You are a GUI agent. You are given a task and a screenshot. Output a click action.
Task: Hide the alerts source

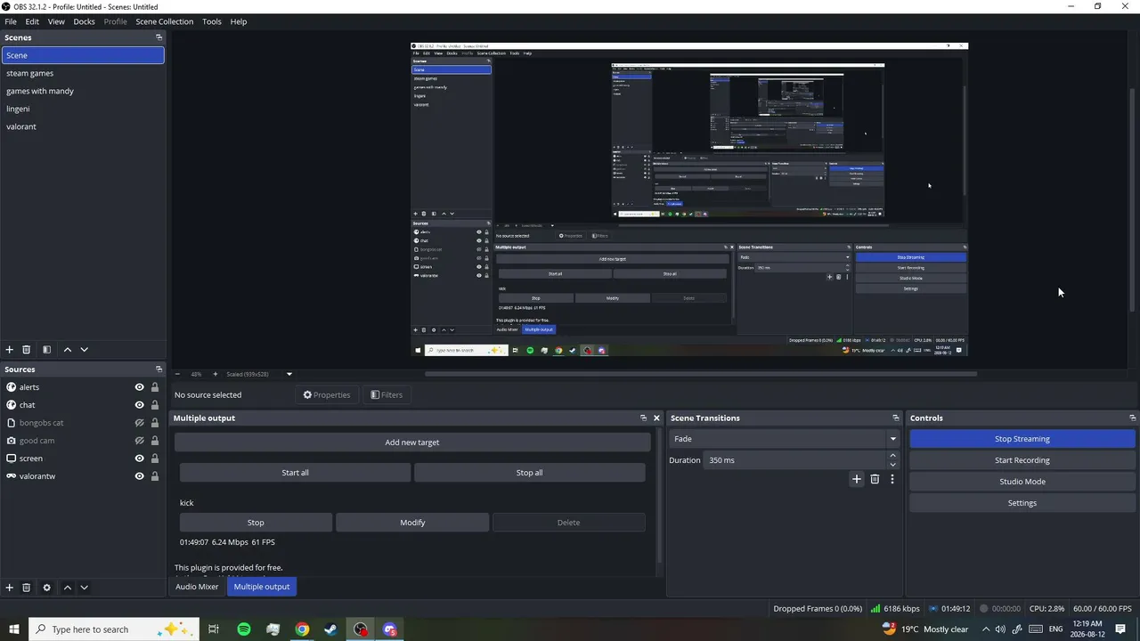[x=139, y=387]
